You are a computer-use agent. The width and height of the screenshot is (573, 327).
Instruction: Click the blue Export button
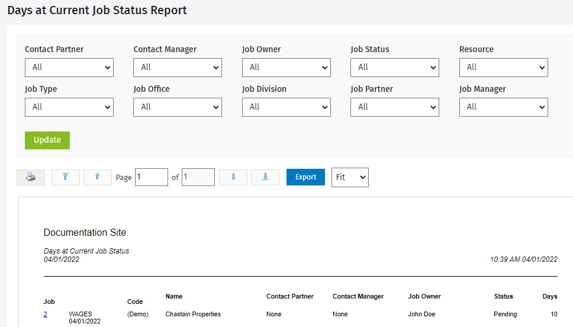pos(305,177)
